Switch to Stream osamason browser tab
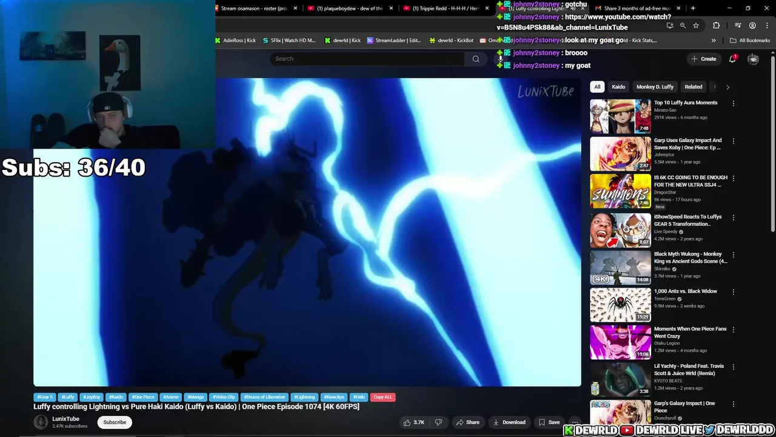The width and height of the screenshot is (776, 437). click(x=254, y=8)
